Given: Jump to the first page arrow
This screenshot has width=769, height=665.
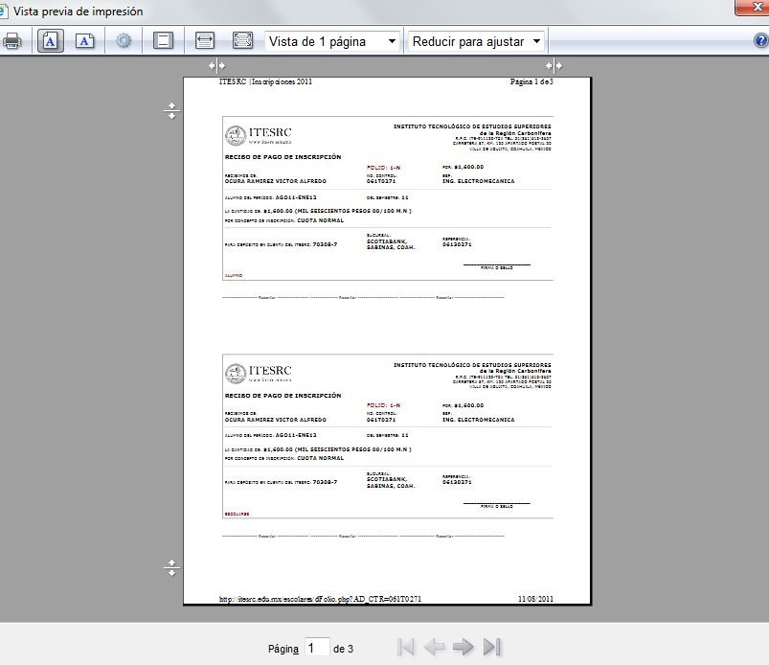Looking at the screenshot, I should click(x=406, y=648).
